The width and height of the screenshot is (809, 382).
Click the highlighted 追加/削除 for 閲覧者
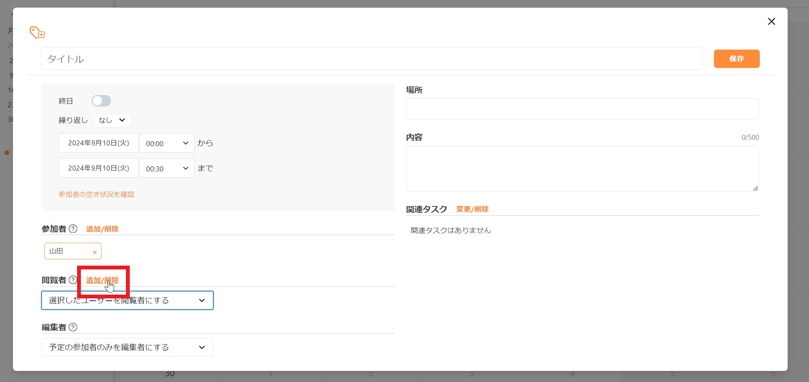(x=102, y=280)
